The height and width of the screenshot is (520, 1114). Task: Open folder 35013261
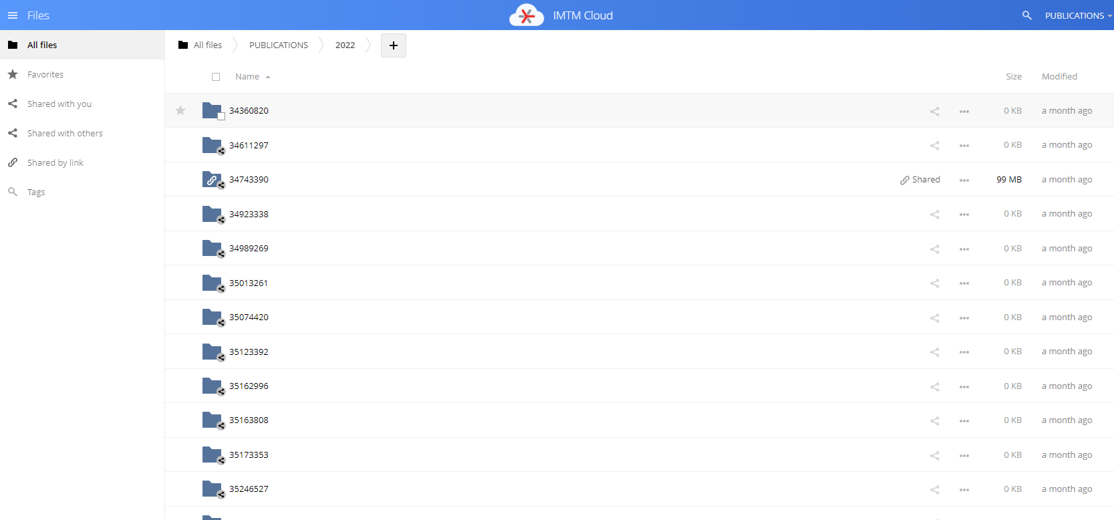(x=249, y=283)
